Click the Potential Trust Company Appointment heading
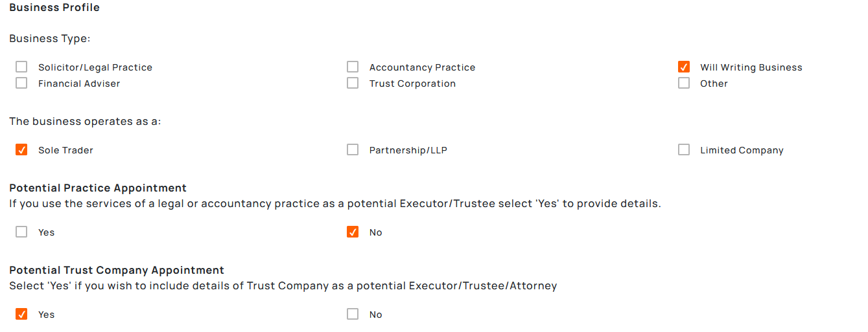 click(x=117, y=271)
